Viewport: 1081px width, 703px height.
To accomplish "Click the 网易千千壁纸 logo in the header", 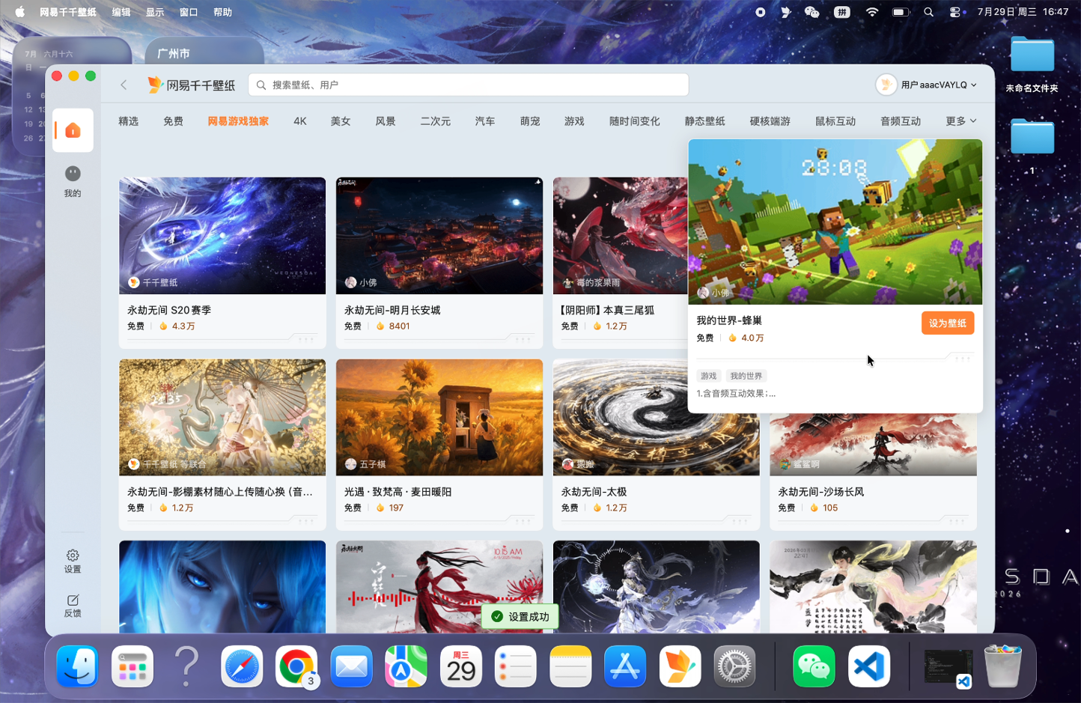I will (191, 85).
